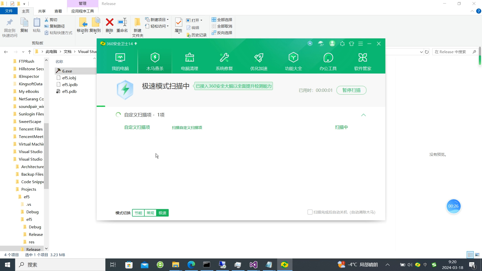This screenshot has width=482, height=271.
Task: Click the 360 title bar hexagon settings icon
Action: click(x=342, y=44)
